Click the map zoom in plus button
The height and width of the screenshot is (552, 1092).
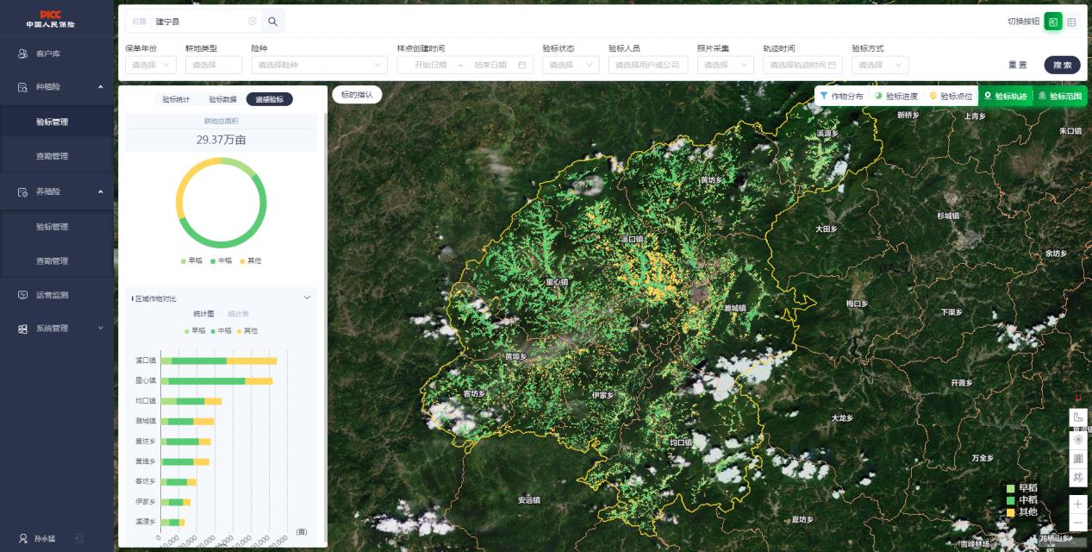(x=1078, y=504)
